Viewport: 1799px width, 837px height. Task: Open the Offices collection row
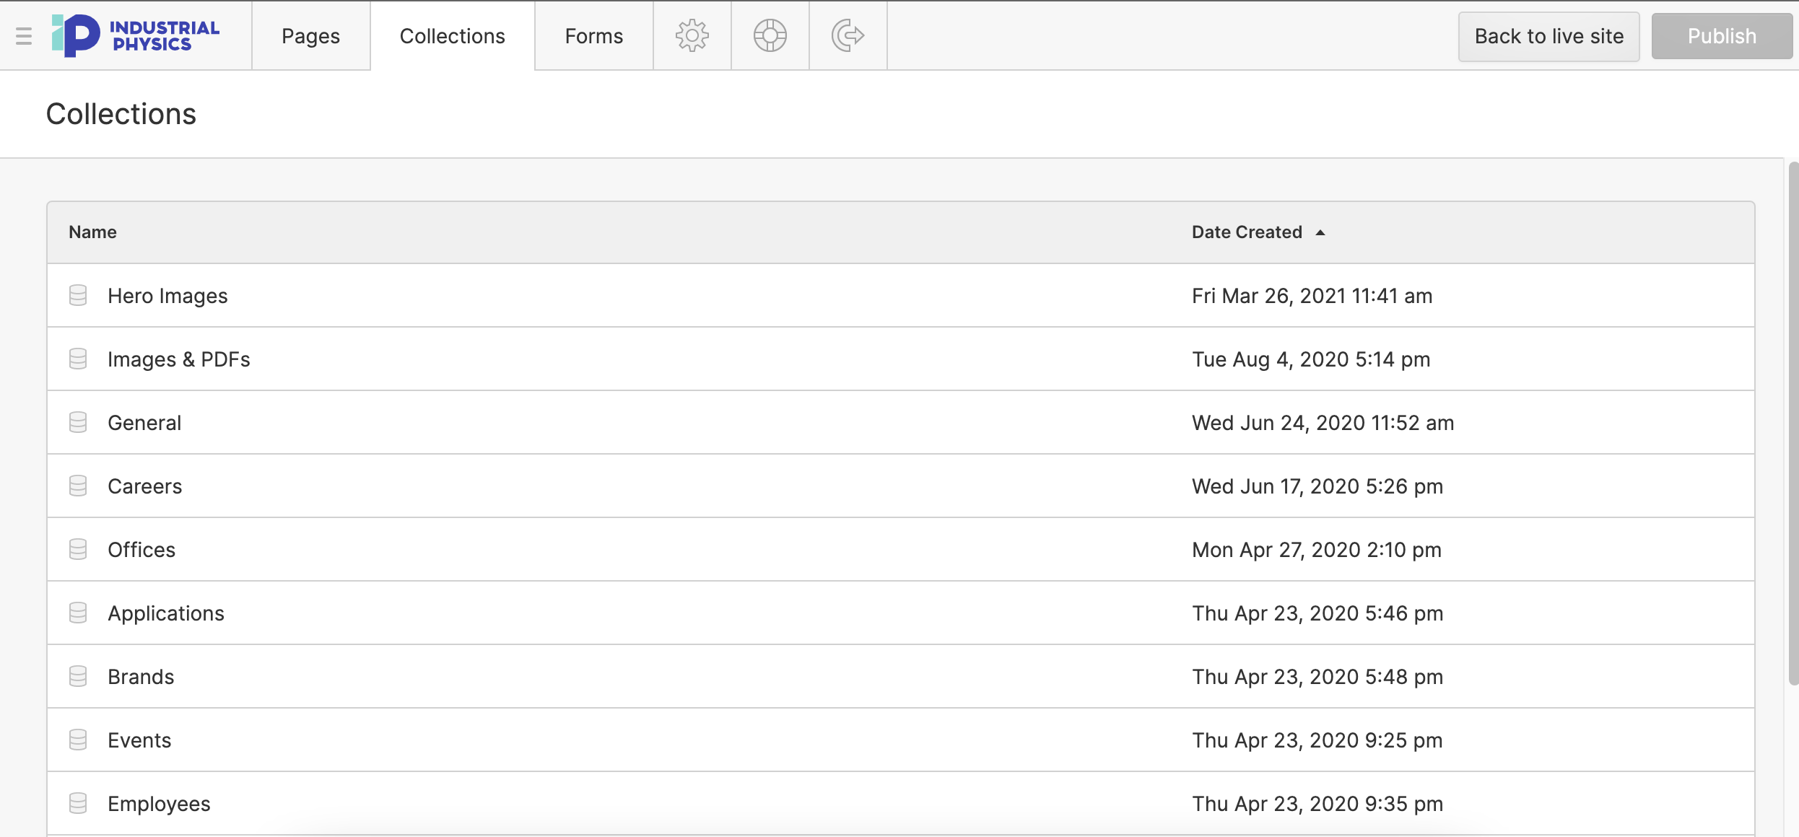tap(141, 549)
